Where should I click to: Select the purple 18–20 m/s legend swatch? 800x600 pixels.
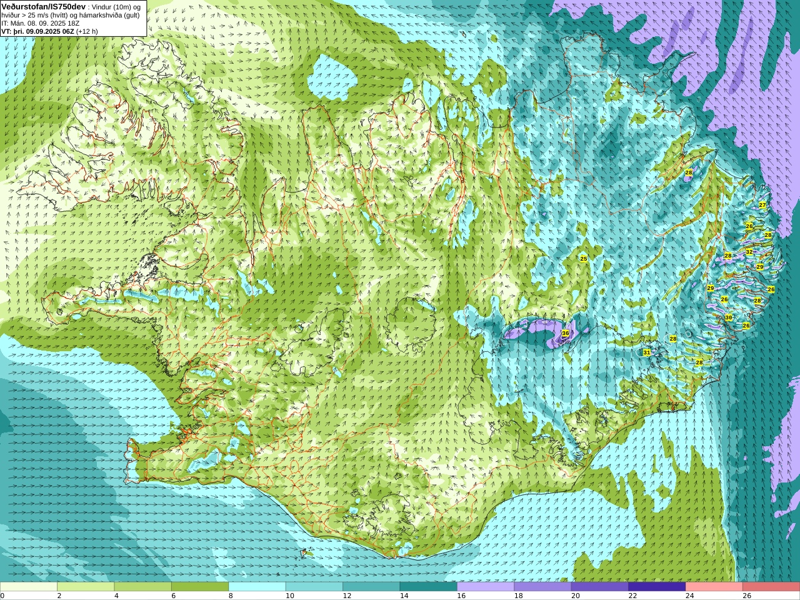[x=542, y=587]
